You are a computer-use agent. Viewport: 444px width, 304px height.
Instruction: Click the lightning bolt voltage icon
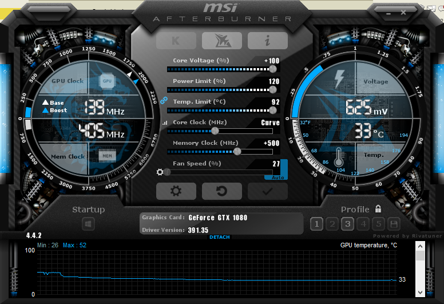coord(339,78)
